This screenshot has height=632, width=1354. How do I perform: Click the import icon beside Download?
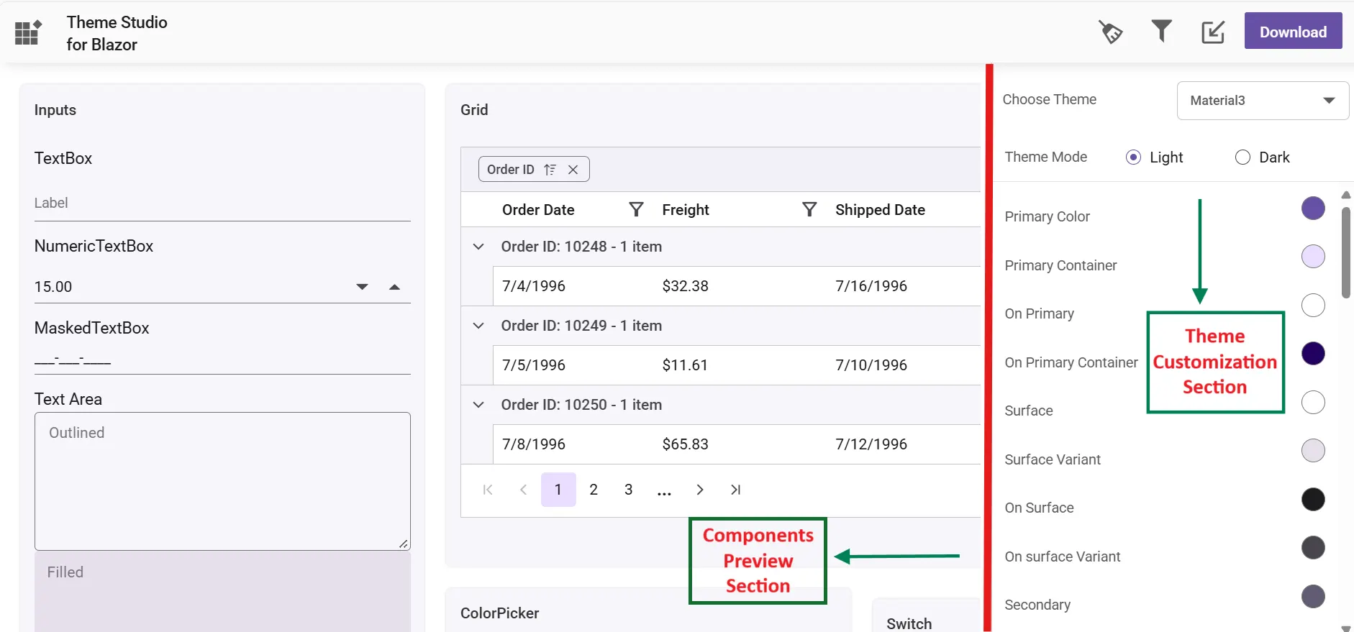[1212, 32]
